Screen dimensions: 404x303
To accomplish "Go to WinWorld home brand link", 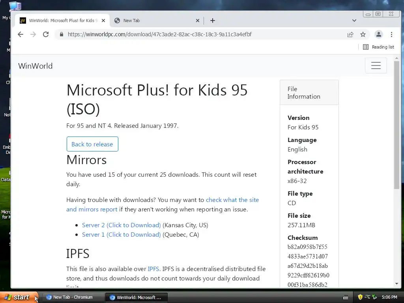I will (35, 66).
